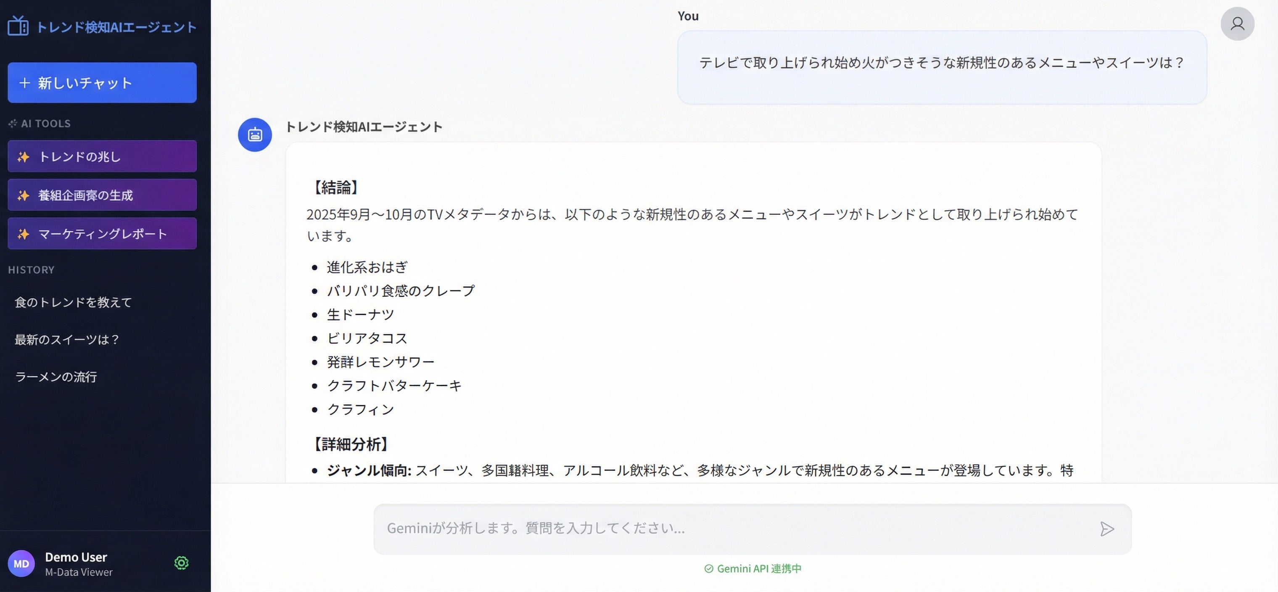Screen dimensions: 1278x592
Task: Click the MD user avatar circle
Action: (21, 564)
